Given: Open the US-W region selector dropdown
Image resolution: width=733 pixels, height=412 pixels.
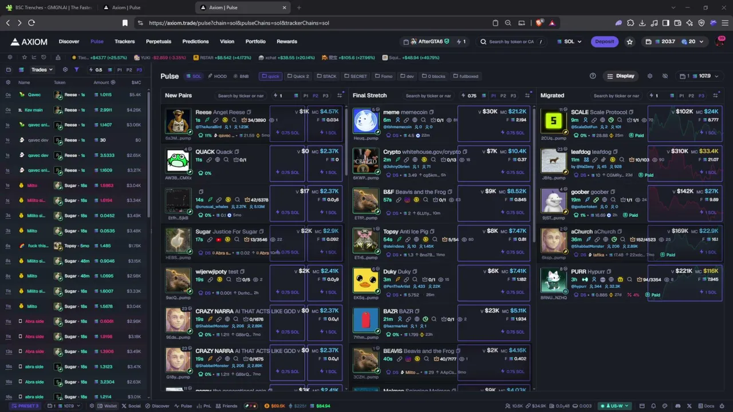Looking at the screenshot, I should click(x=613, y=406).
